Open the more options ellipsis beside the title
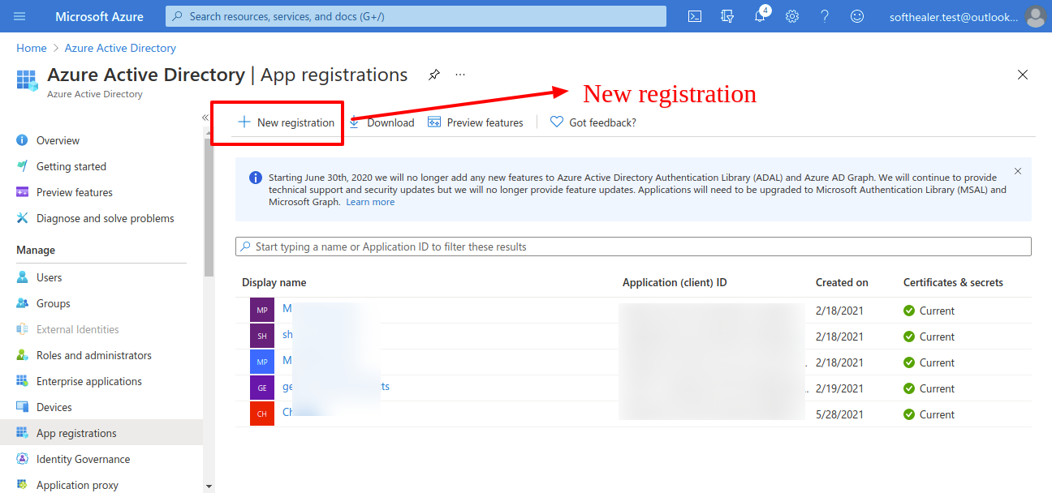 click(x=460, y=75)
